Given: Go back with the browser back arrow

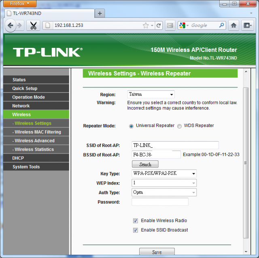Looking at the screenshot, I should pos(11,26).
